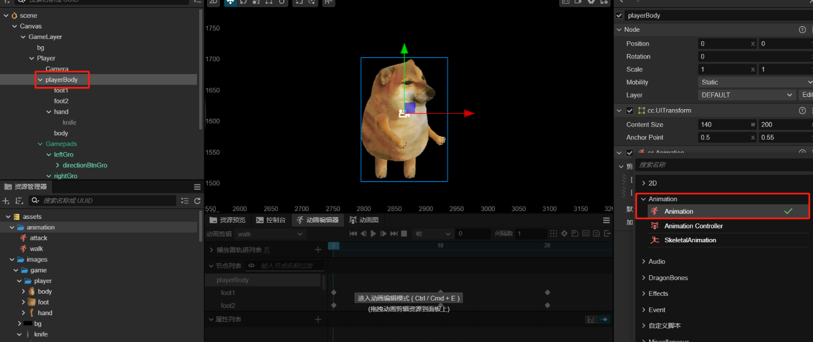
Task: Select the knife node in hierarchy
Action: coord(70,123)
